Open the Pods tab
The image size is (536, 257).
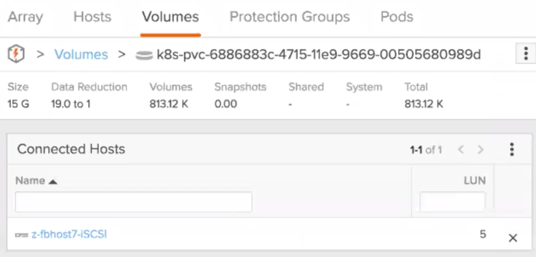click(397, 17)
